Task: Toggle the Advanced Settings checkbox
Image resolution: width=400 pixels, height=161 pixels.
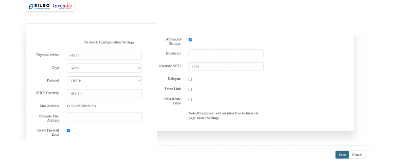Action: 190,40
